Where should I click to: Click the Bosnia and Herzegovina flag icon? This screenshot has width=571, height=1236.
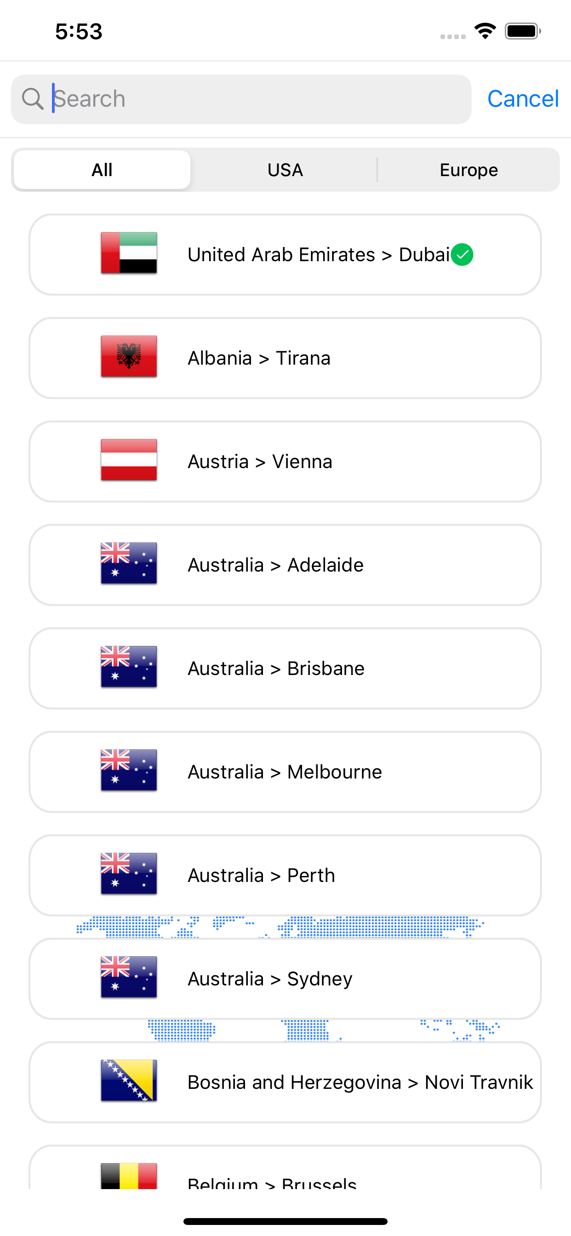(x=129, y=1082)
